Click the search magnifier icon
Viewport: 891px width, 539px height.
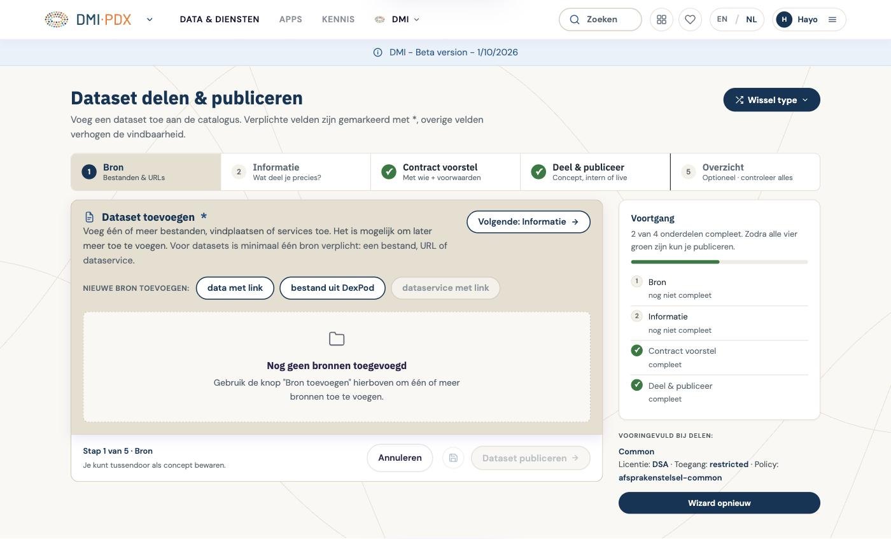click(575, 19)
